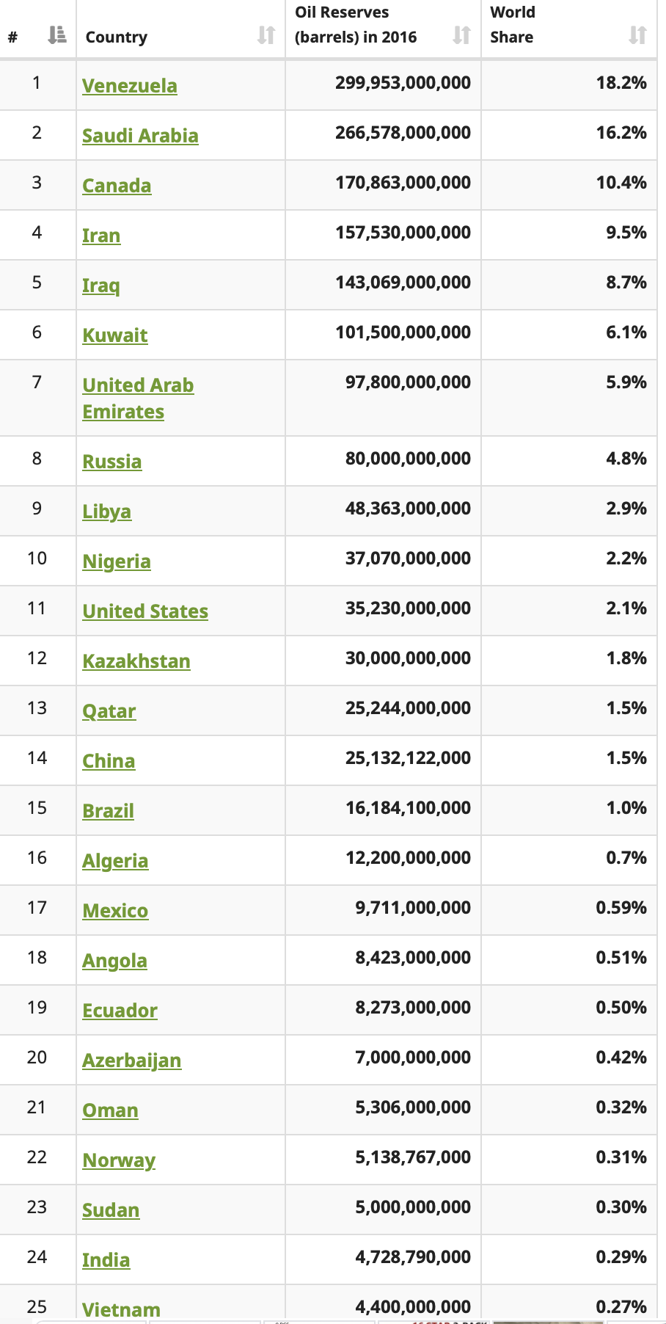Select the Brazil country link

(109, 811)
